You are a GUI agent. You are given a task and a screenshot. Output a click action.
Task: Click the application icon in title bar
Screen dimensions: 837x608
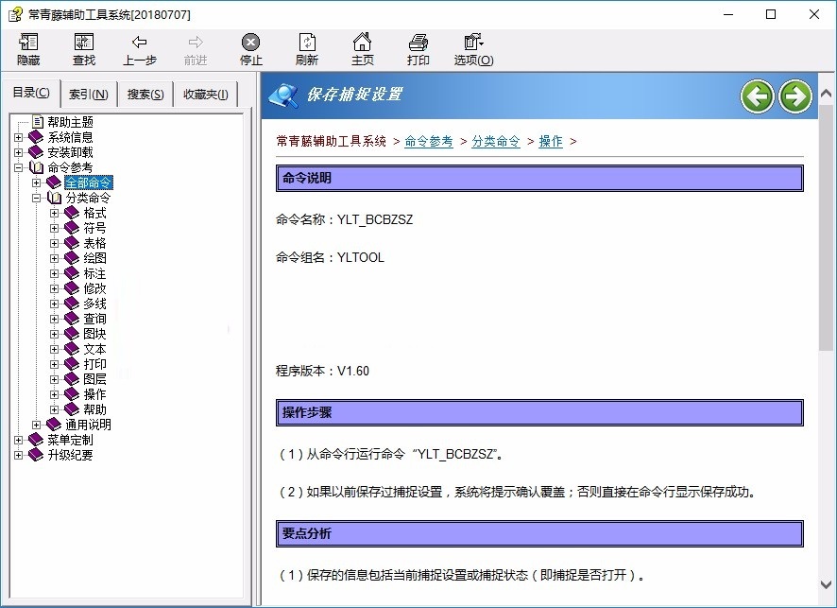[x=15, y=14]
